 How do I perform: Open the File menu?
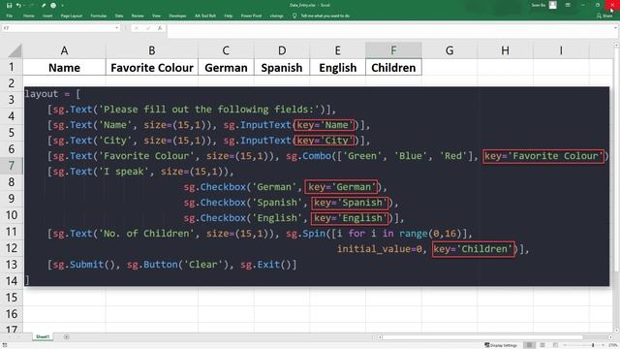click(x=9, y=16)
